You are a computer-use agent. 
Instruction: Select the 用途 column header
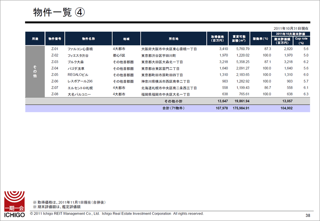coord(35,39)
